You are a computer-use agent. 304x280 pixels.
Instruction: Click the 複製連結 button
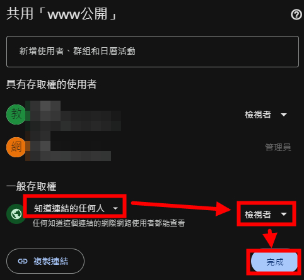[45, 261]
